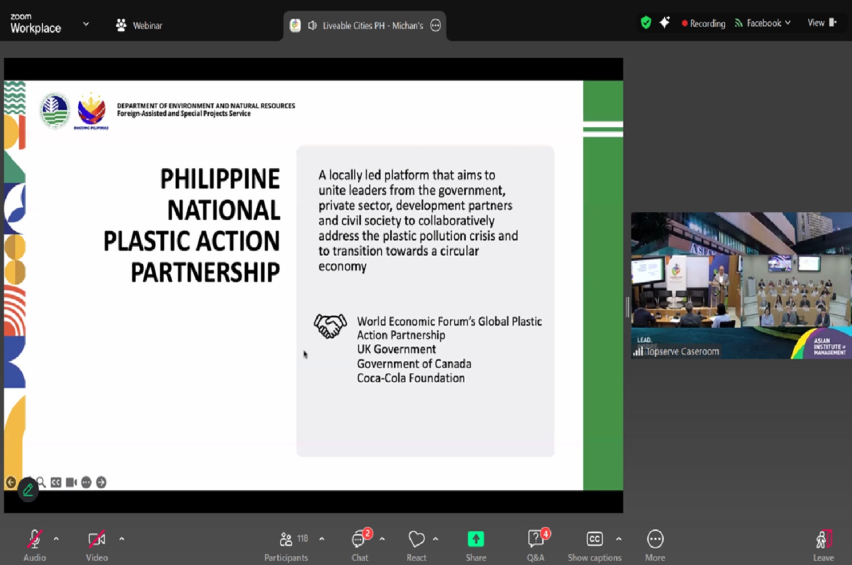This screenshot has height=565, width=852.
Task: Click the DENR logo on slide
Action: (55, 111)
